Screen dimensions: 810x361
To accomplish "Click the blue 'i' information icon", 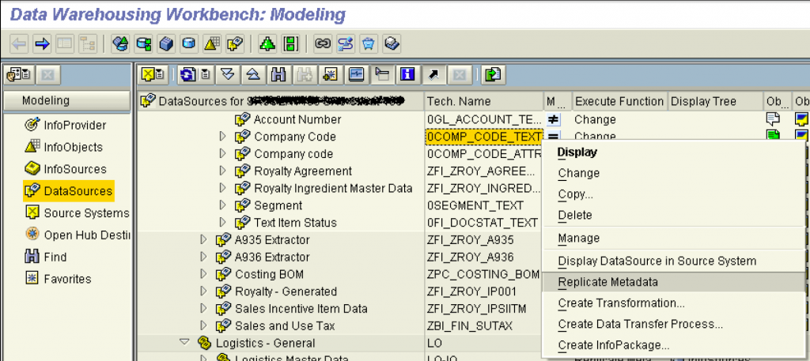I will 408,75.
